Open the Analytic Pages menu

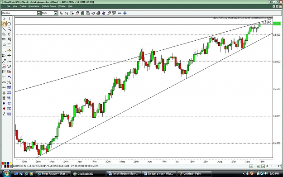pos(49,6)
